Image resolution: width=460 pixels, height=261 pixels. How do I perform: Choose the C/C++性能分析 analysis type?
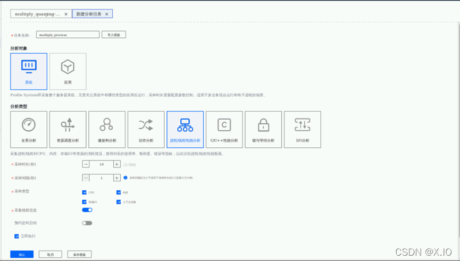[x=224, y=130]
